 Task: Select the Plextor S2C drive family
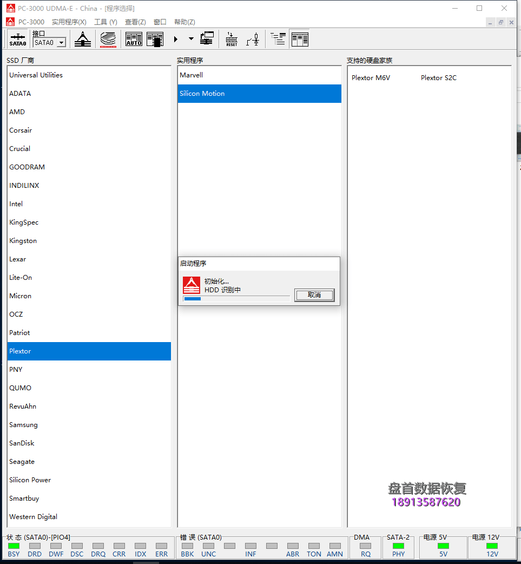[439, 78]
